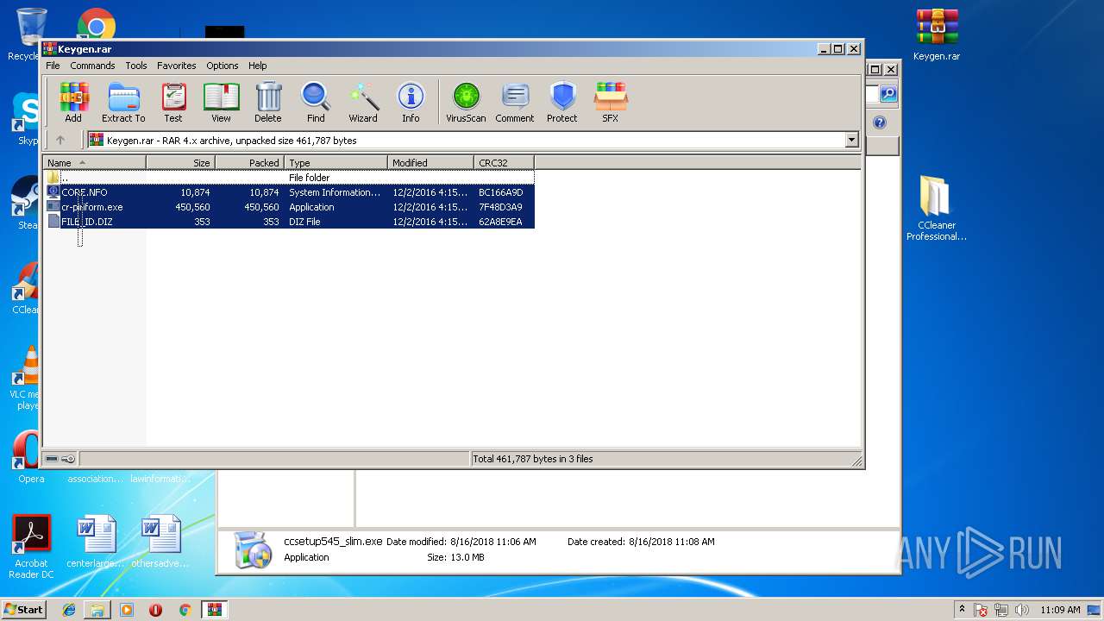Sort by the CRC32 column header
This screenshot has width=1104, height=621.
tap(504, 162)
